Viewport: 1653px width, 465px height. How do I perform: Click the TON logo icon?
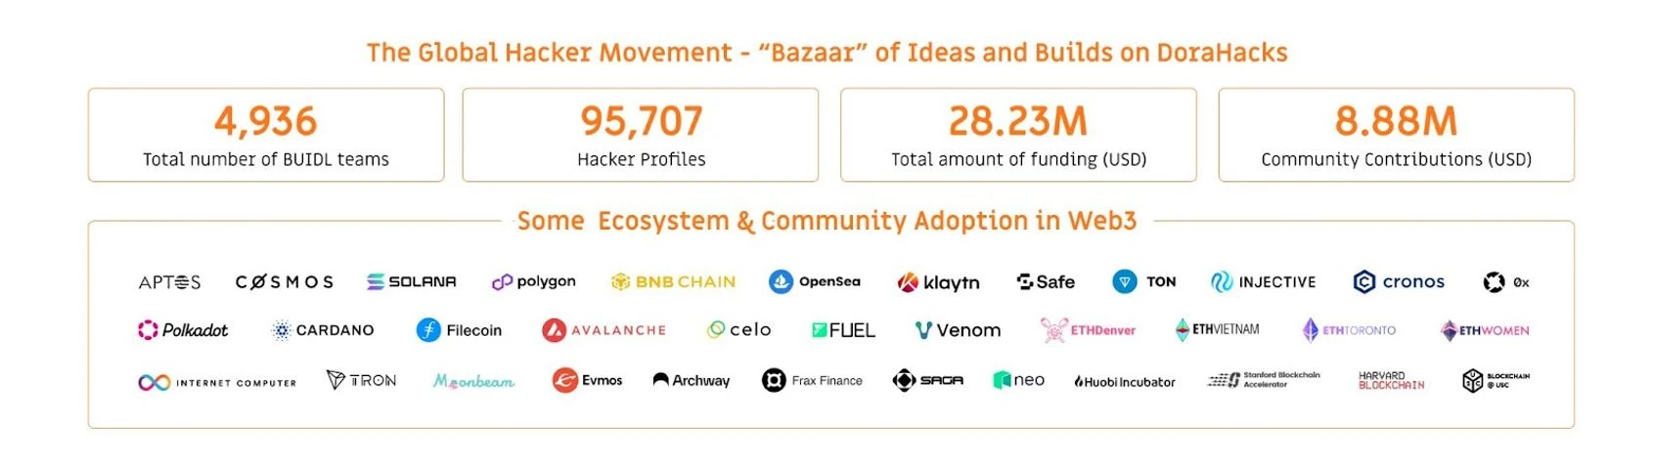[x=1125, y=281]
